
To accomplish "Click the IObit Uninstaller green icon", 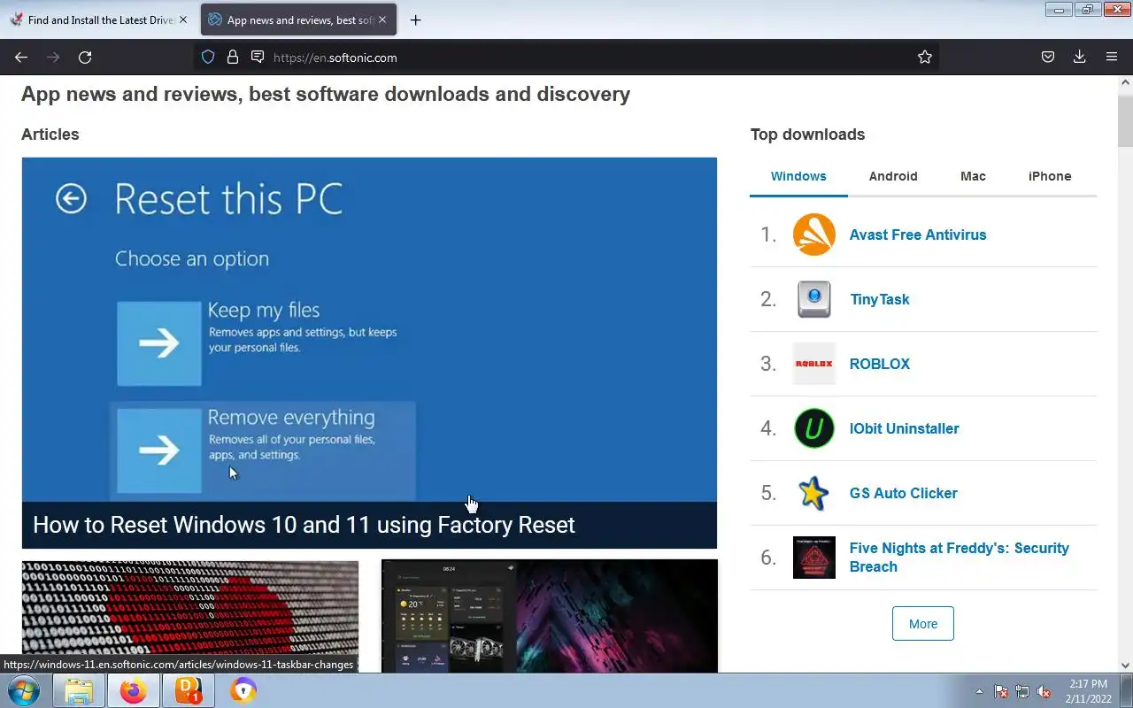I will click(814, 428).
